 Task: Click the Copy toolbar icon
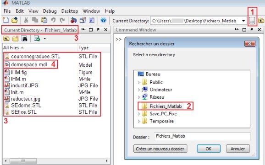[x=35, y=20]
